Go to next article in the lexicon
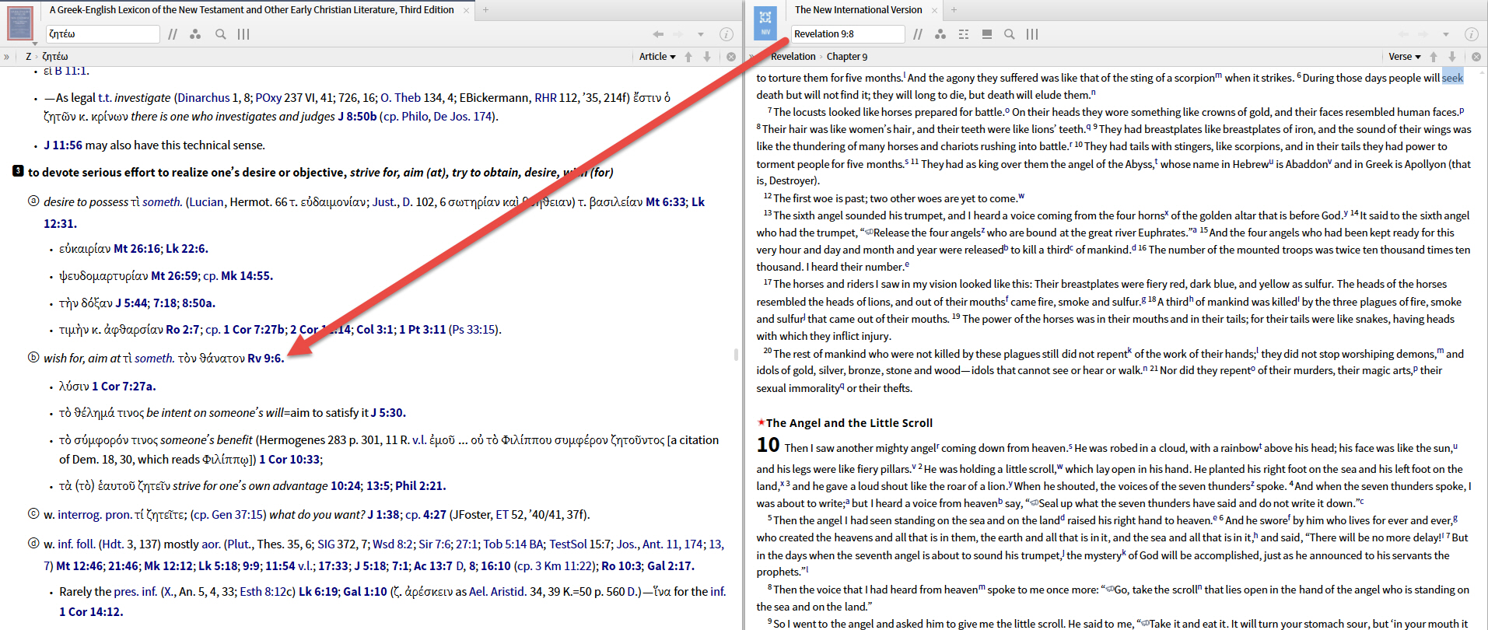Screen dimensions: 1488x630 pos(707,57)
